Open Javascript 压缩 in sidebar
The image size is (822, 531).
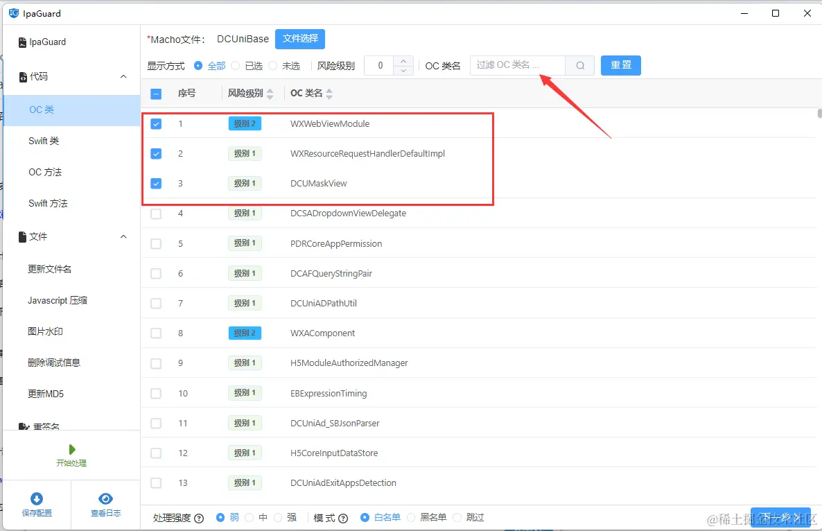(72, 300)
